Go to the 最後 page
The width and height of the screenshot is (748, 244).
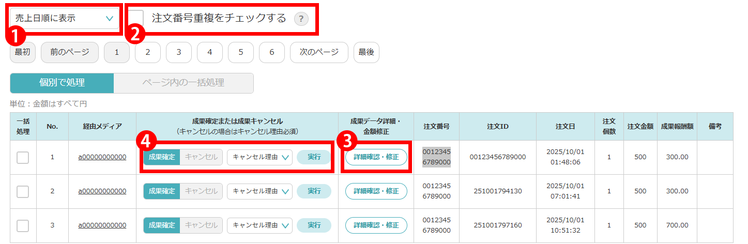[366, 52]
